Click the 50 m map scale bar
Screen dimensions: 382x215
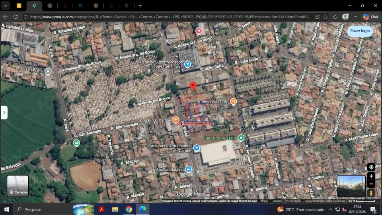[362, 201]
